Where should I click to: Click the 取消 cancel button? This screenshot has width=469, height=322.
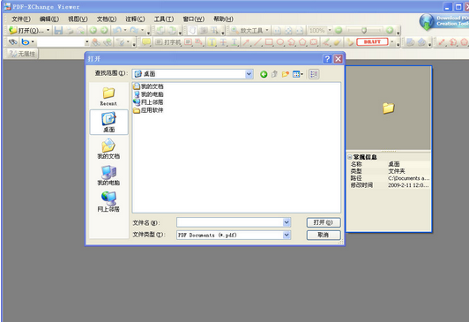324,235
